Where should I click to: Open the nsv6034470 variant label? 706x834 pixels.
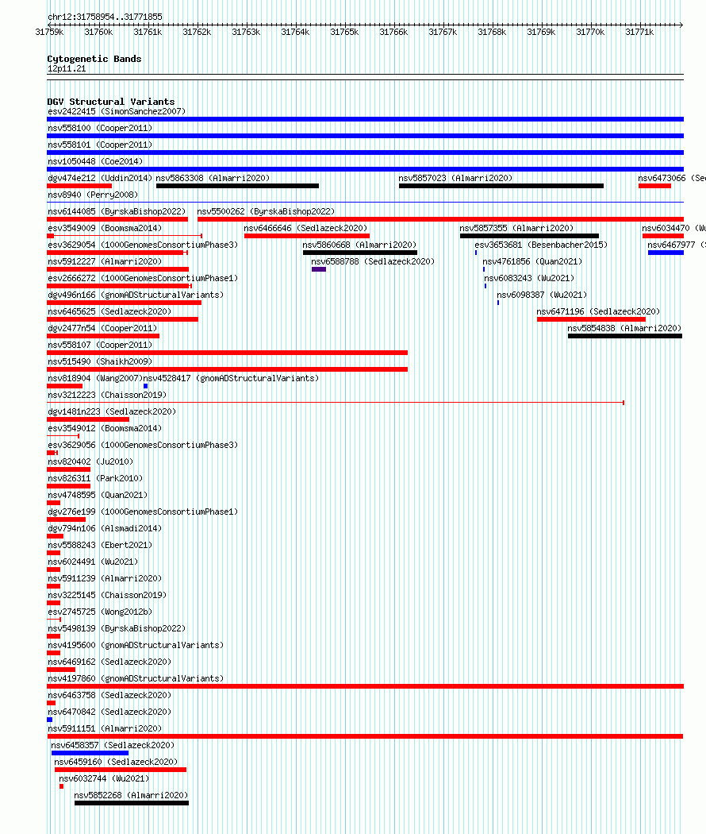pyautogui.click(x=673, y=228)
